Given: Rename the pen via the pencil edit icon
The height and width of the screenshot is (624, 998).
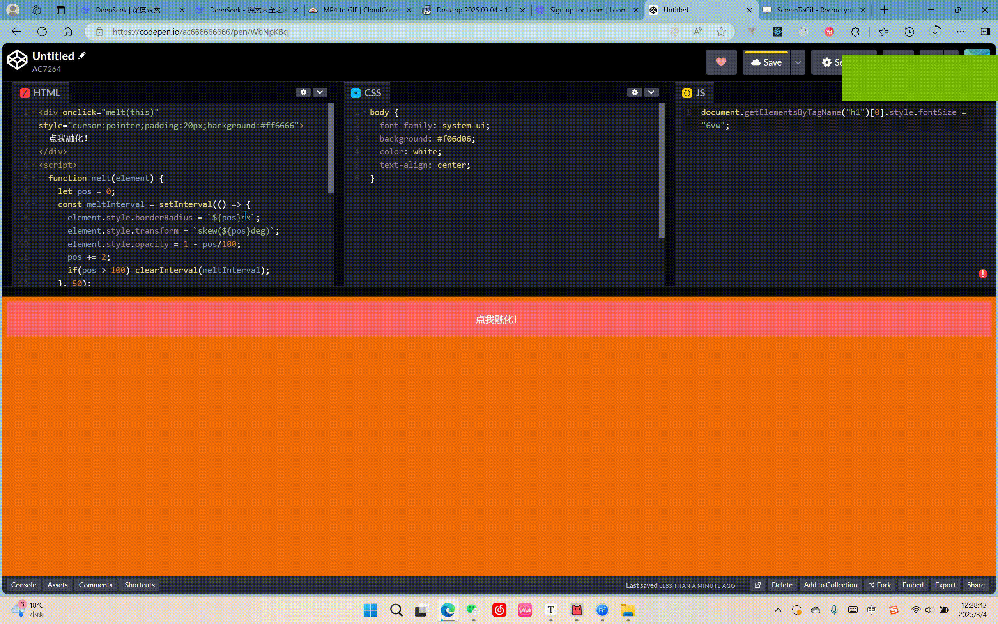Looking at the screenshot, I should (81, 55).
